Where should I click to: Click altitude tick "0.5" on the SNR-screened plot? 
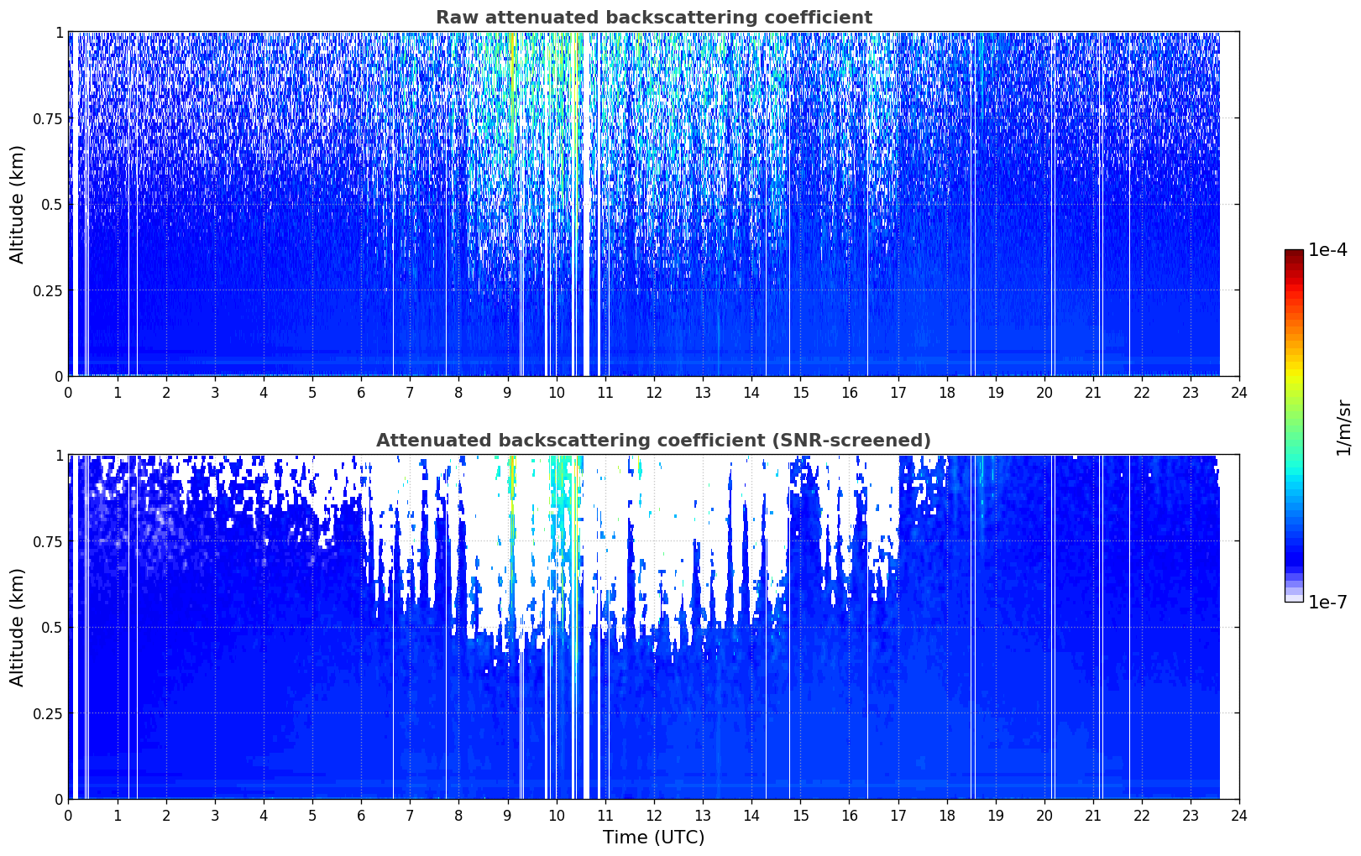tap(53, 627)
